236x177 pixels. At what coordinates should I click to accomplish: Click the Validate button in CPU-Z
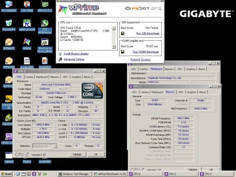click(77, 155)
